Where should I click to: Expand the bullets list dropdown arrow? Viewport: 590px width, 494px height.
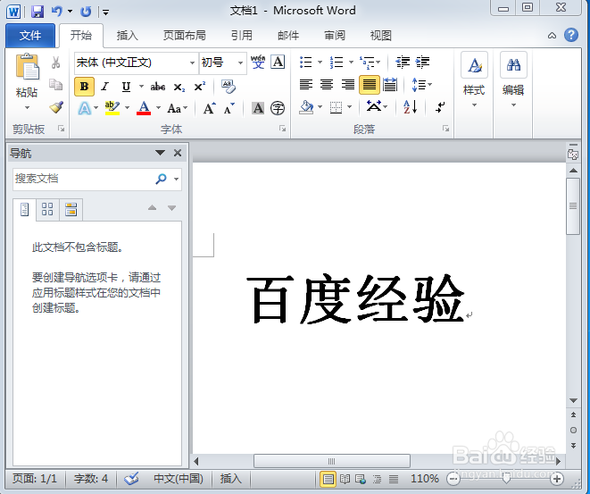coord(320,62)
